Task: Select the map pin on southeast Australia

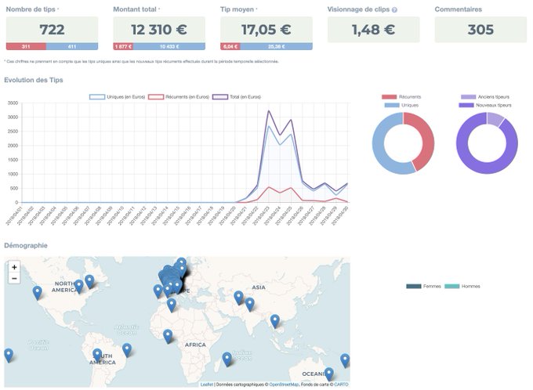Action: click(328, 374)
